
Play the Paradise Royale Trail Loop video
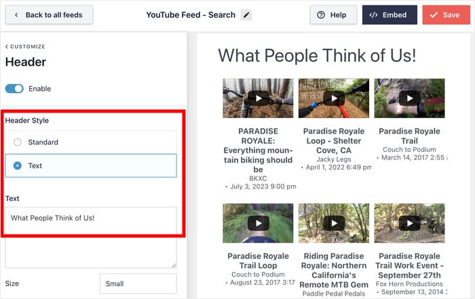[x=258, y=223]
